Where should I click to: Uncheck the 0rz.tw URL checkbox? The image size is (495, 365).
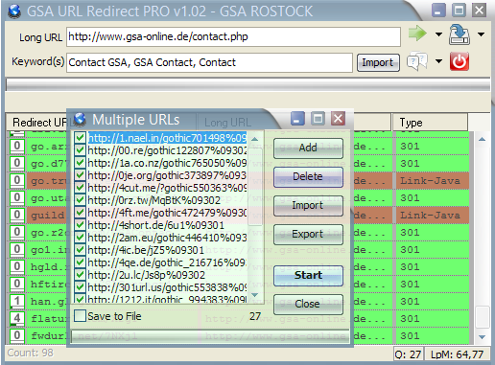80,200
